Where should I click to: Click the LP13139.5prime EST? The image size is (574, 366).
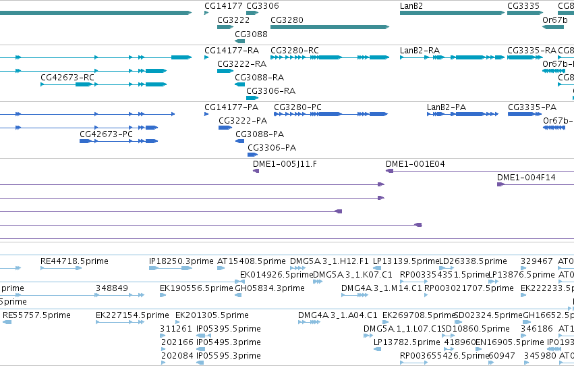377,268
